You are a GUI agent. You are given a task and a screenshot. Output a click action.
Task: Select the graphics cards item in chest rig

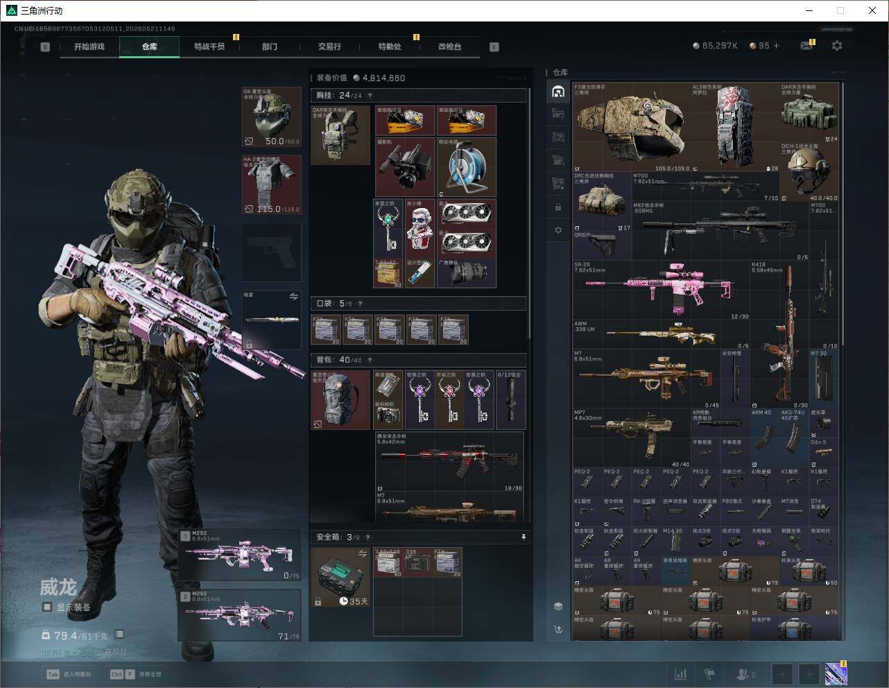coord(467,229)
